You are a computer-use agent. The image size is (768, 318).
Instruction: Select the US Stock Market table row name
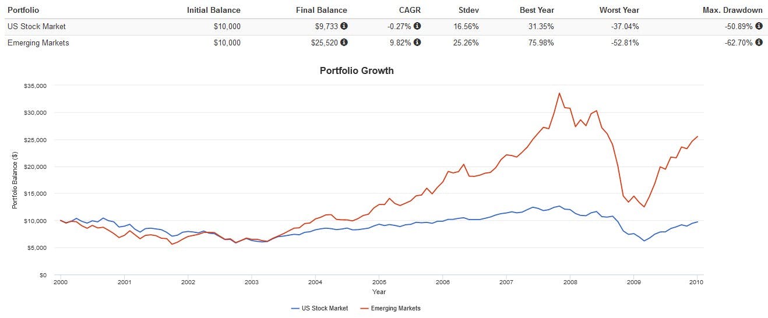pos(36,26)
